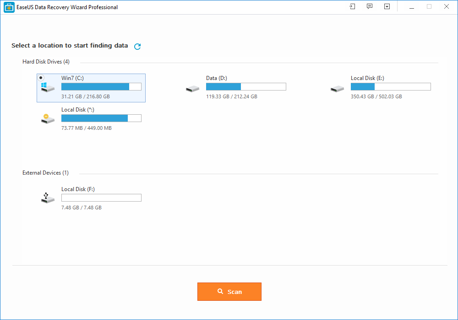Screen dimensions: 458x320
Task: Open the title bar dropdown menu icon
Action: (x=387, y=6)
